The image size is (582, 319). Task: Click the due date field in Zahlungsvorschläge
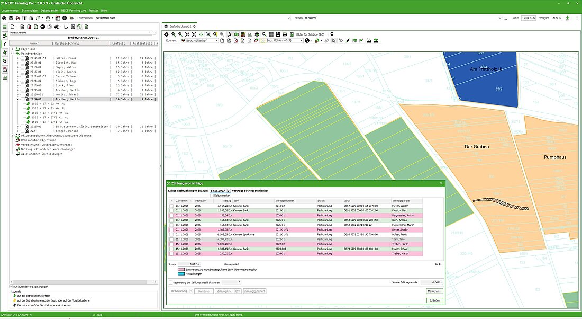[x=218, y=190]
